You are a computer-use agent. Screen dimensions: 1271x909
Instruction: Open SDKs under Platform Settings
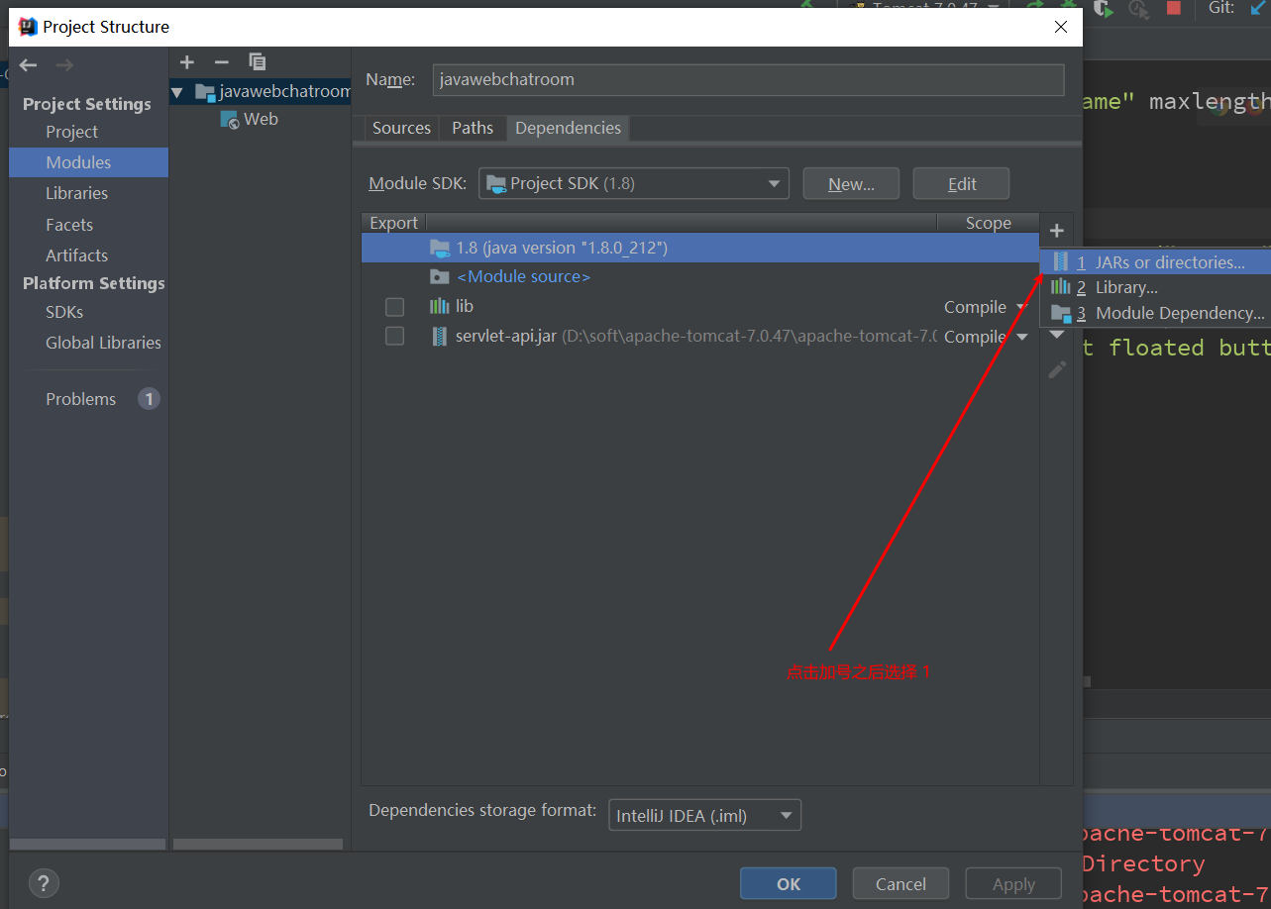click(x=64, y=312)
